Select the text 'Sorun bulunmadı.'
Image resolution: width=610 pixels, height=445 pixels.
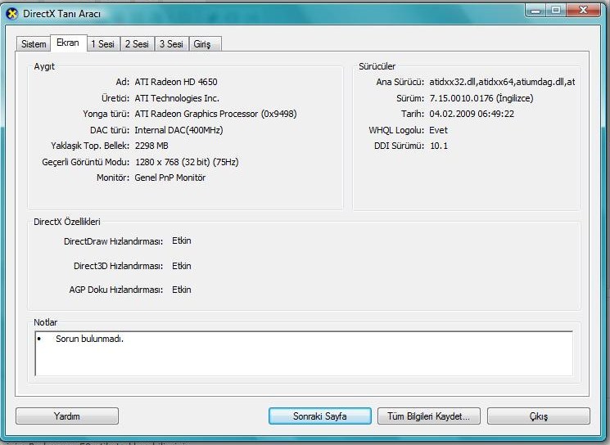89,339
